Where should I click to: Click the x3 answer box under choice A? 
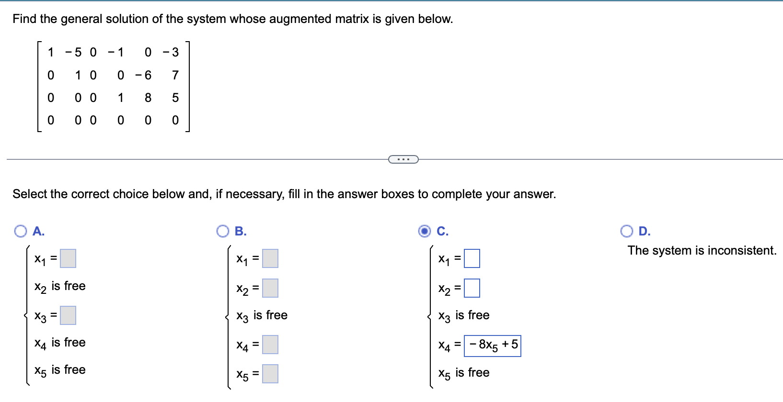[x=69, y=315]
